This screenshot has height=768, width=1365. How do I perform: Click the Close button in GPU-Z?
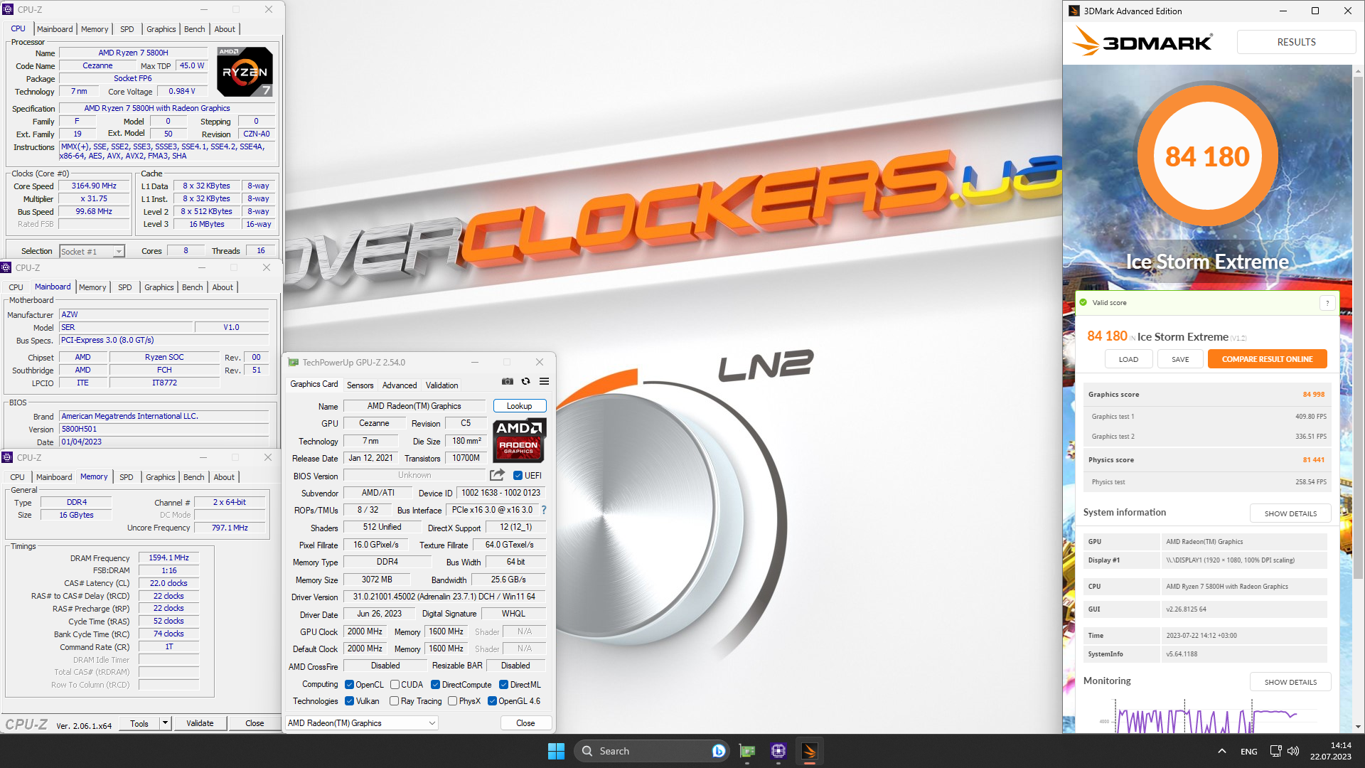point(525,723)
